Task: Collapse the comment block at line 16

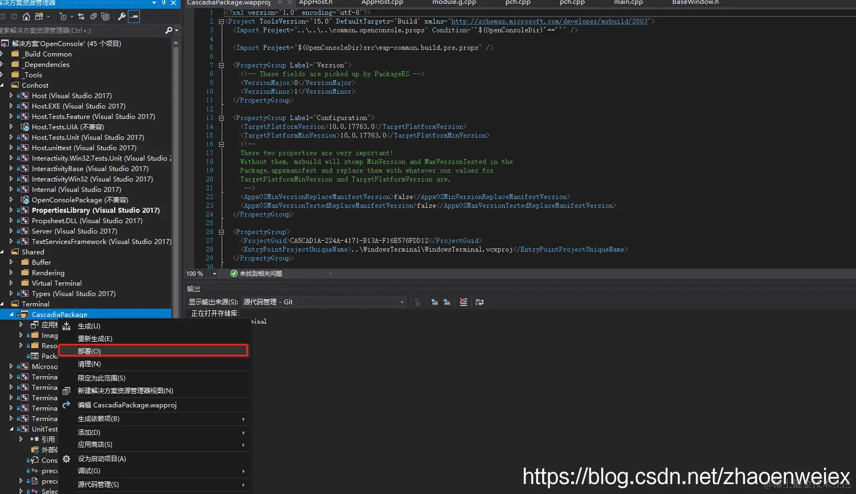Action: [x=221, y=144]
